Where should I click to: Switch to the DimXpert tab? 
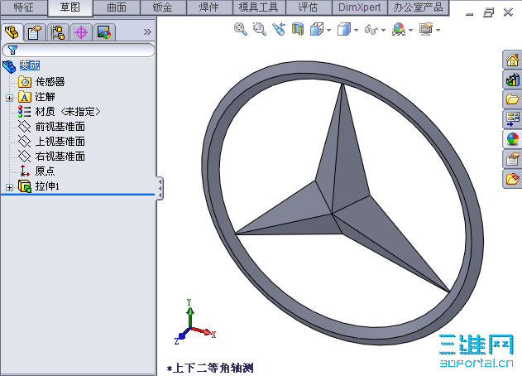[x=360, y=7]
